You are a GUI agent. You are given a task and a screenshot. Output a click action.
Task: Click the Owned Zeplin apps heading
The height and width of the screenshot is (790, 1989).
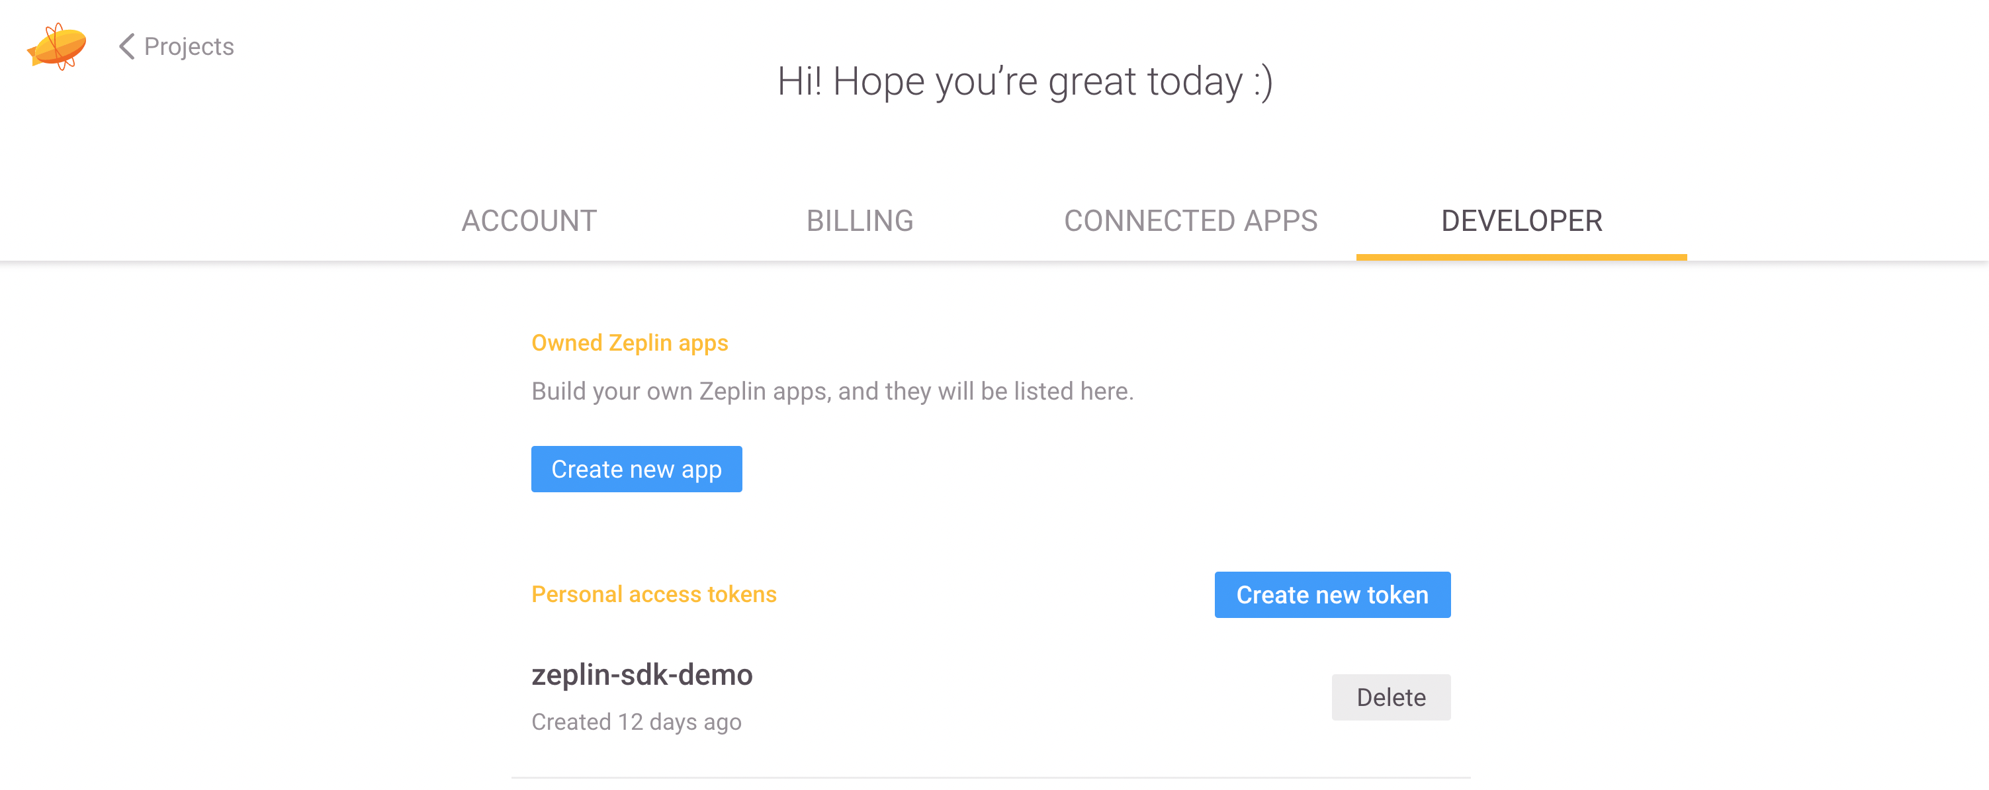click(629, 342)
